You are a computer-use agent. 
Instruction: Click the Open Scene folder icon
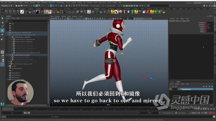(x=19, y=6)
